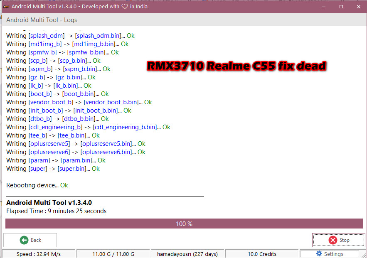Click the green Back arrow icon

(x=24, y=240)
